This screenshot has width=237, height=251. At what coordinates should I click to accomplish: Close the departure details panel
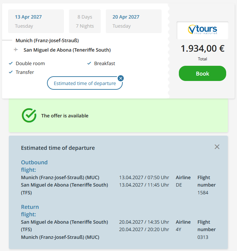click(217, 147)
